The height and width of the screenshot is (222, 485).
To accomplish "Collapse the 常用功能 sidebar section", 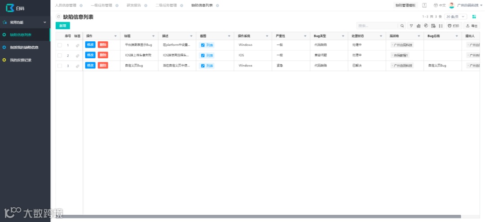I will click(x=44, y=22).
